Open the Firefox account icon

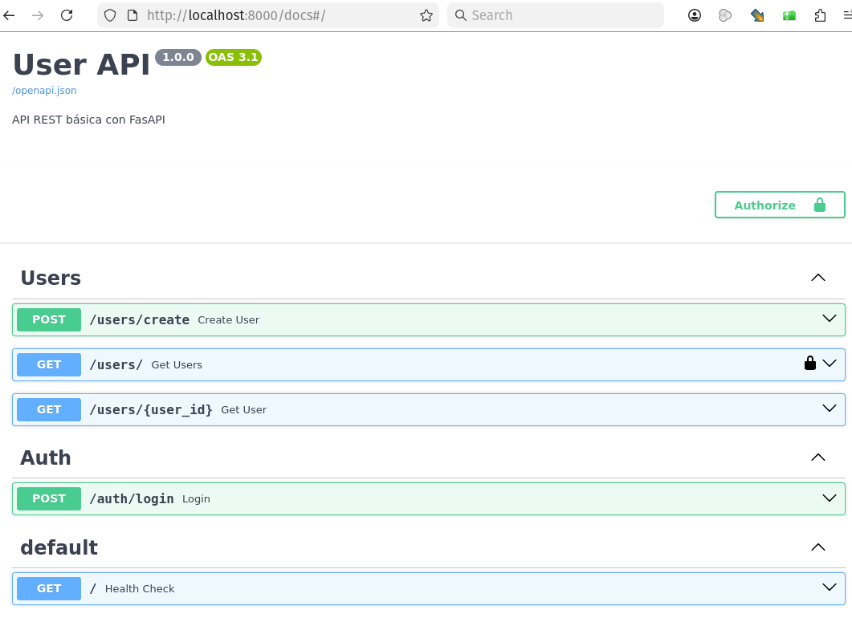pos(695,15)
